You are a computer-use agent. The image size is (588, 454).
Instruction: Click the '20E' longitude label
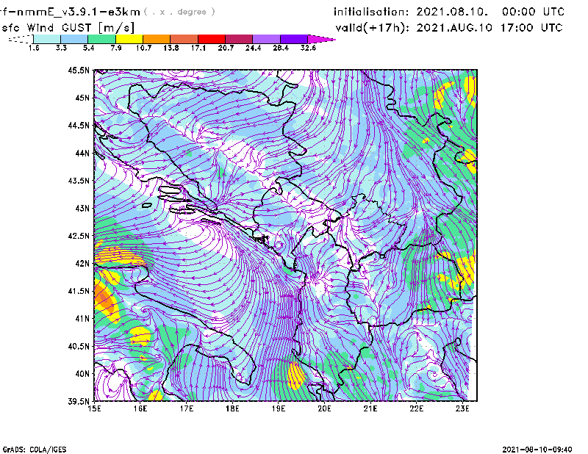[x=324, y=408]
